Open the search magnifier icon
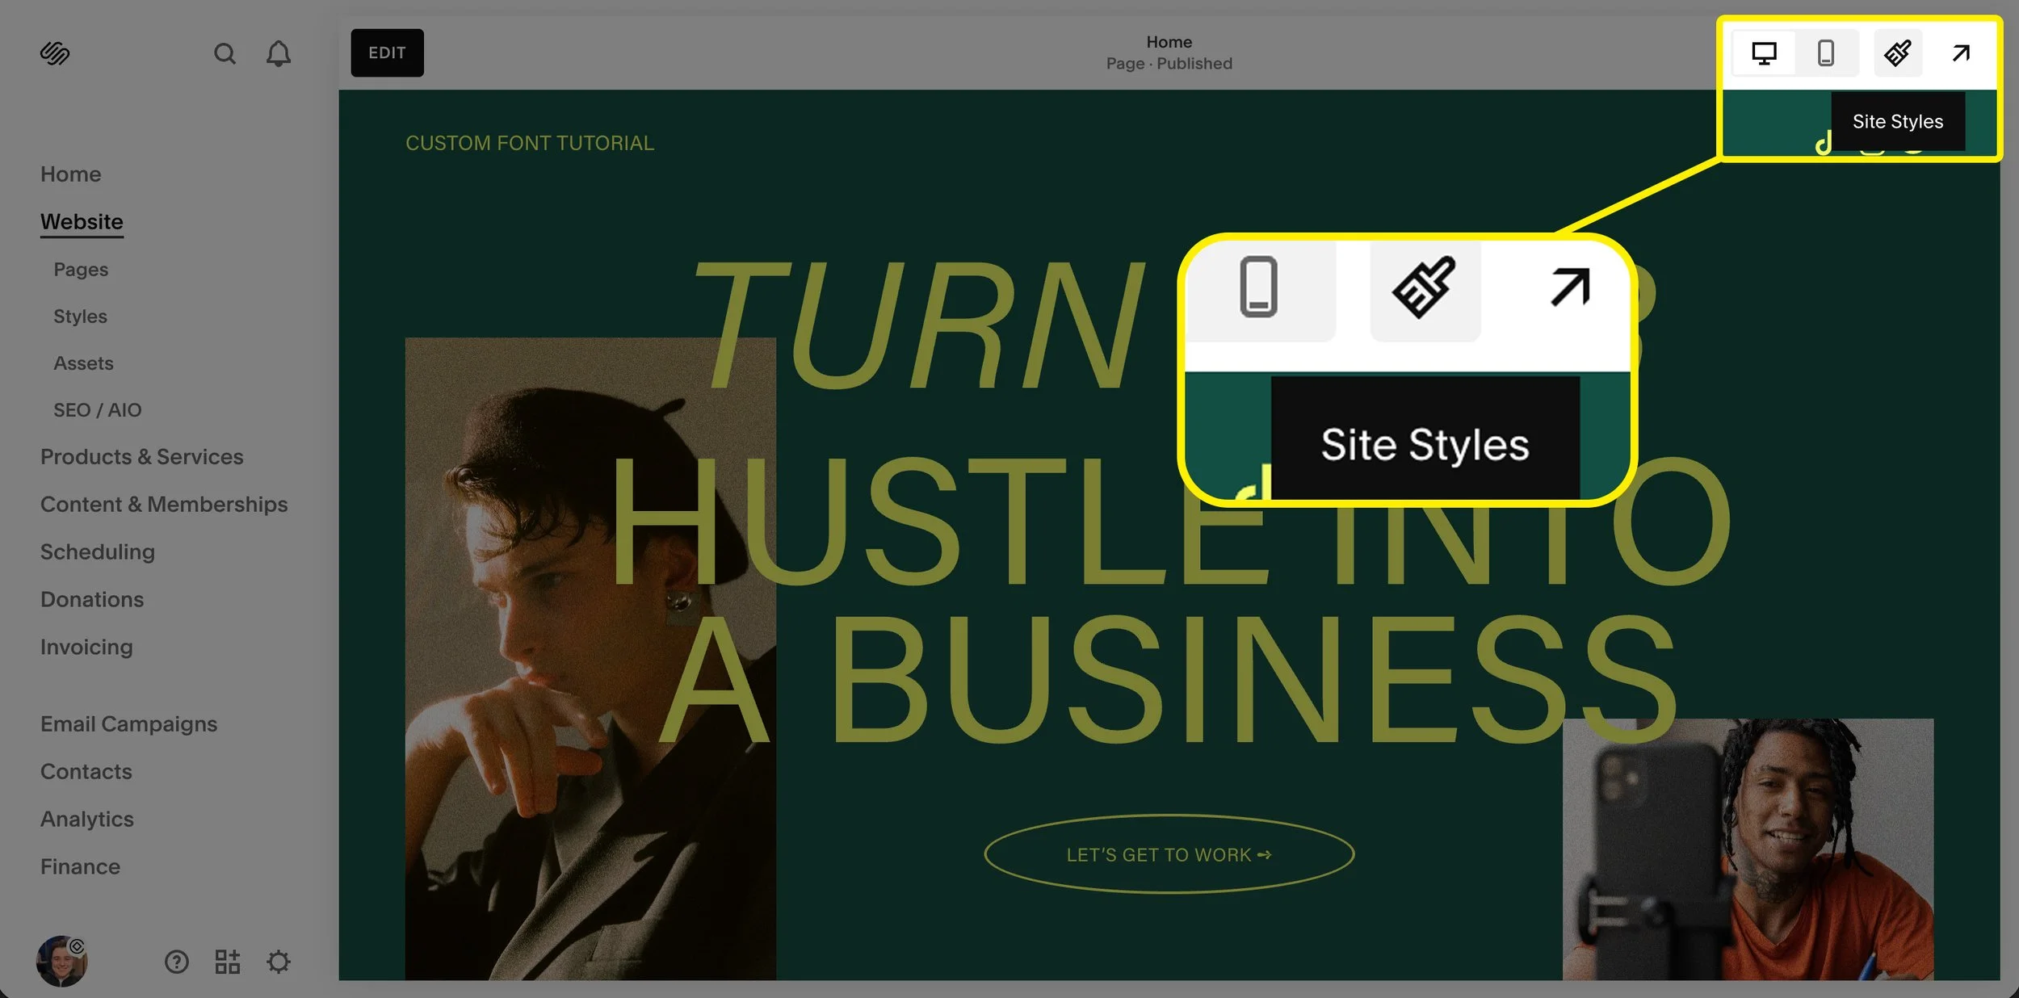 point(225,53)
